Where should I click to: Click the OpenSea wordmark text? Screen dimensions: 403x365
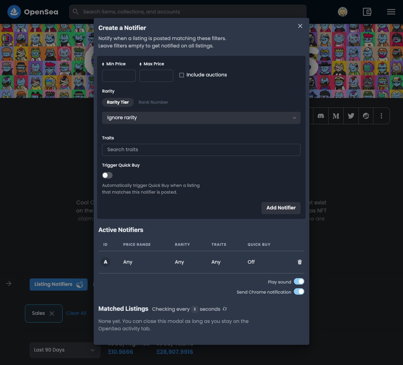click(x=41, y=12)
